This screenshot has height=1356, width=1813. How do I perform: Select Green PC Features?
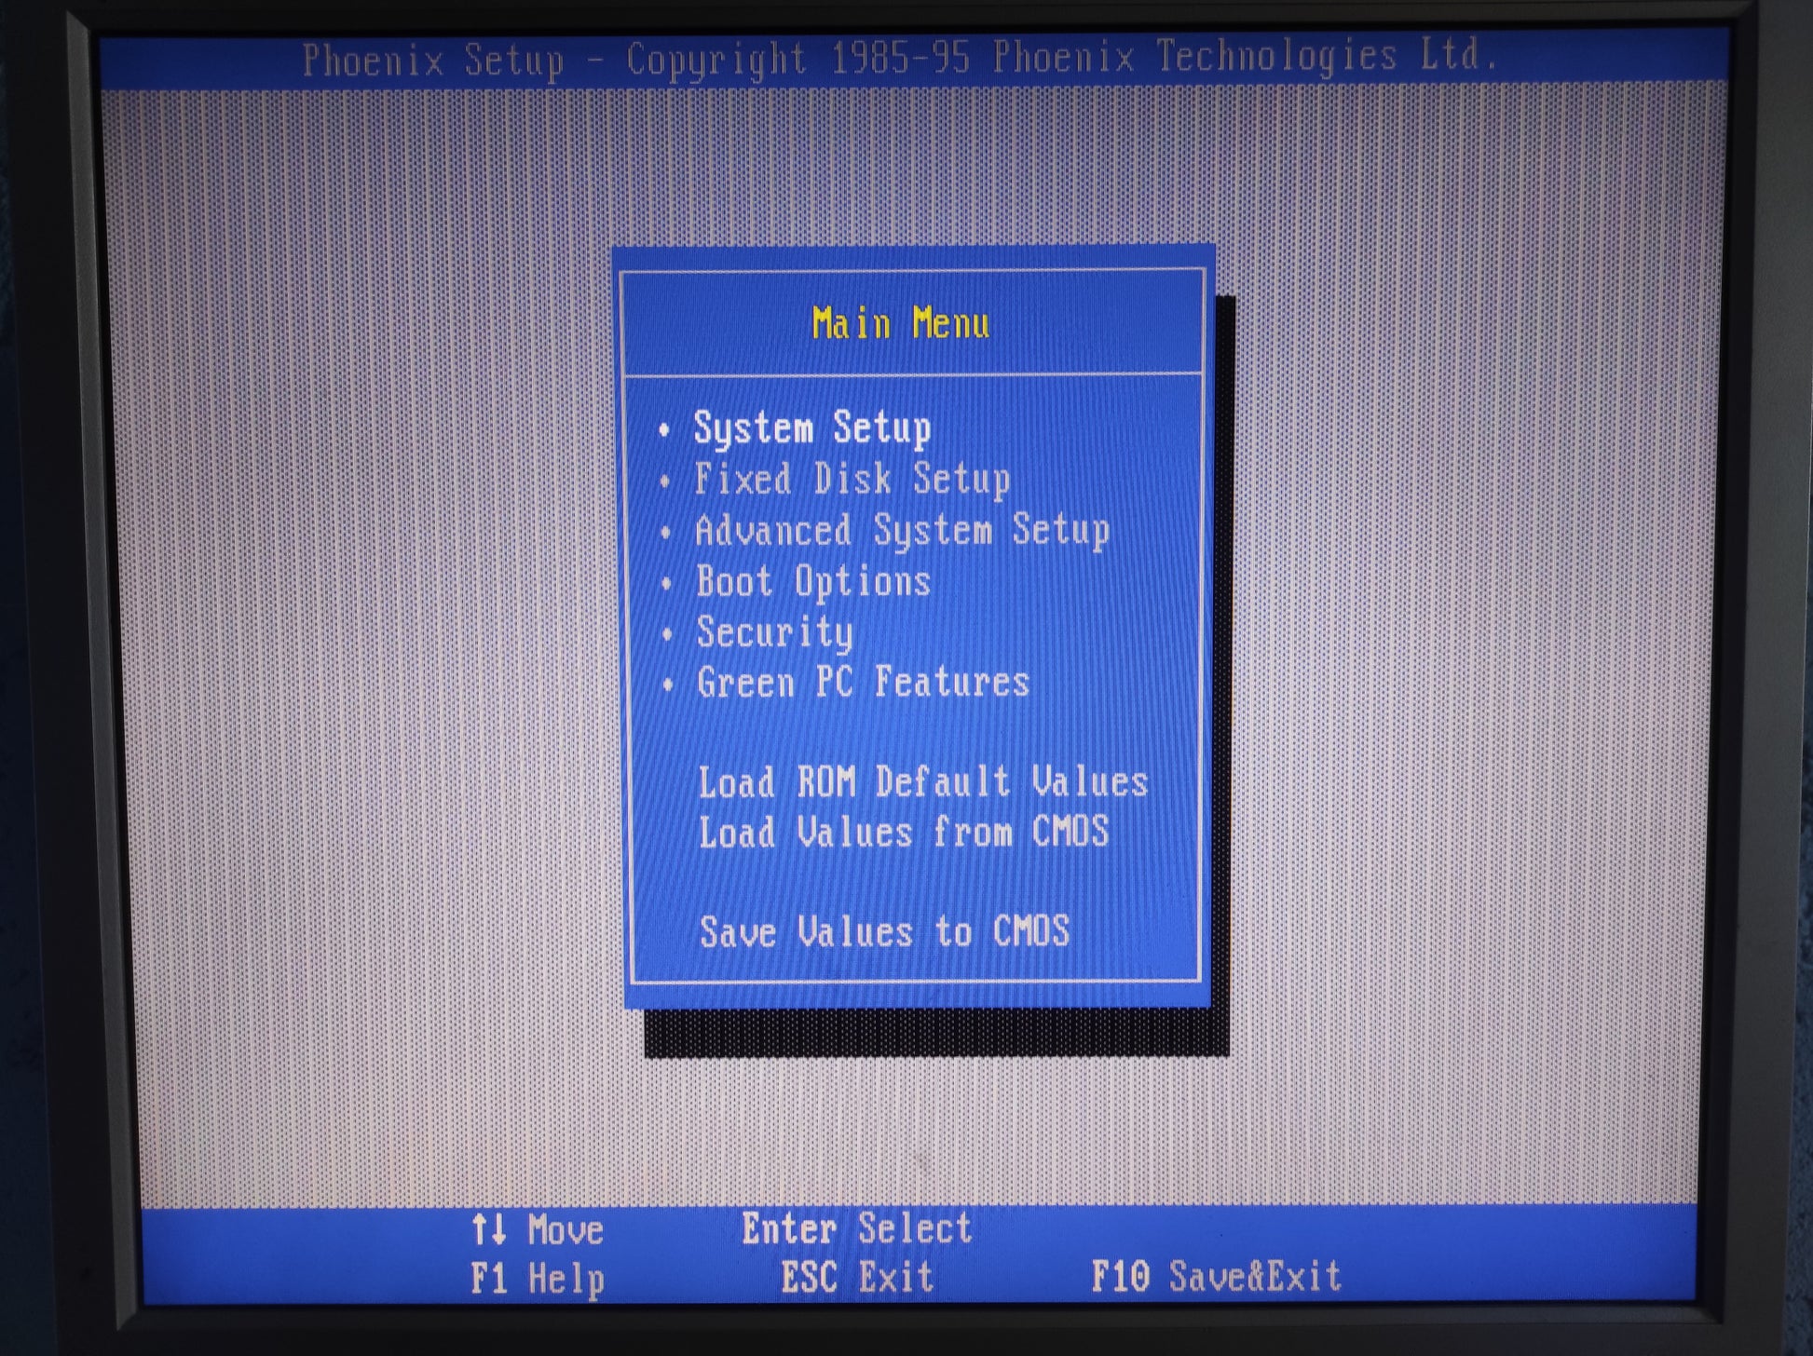point(863,684)
